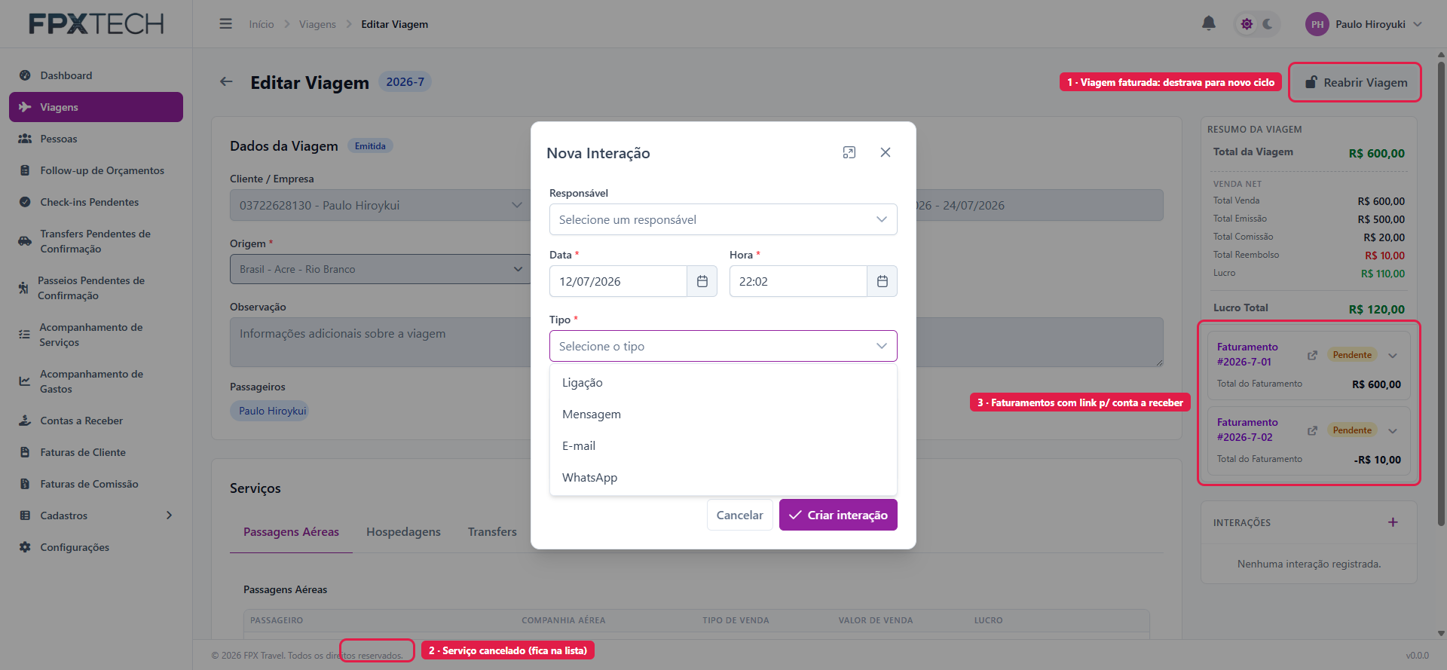
Task: Open the Cliente / Empresa dropdown
Action: coord(380,205)
